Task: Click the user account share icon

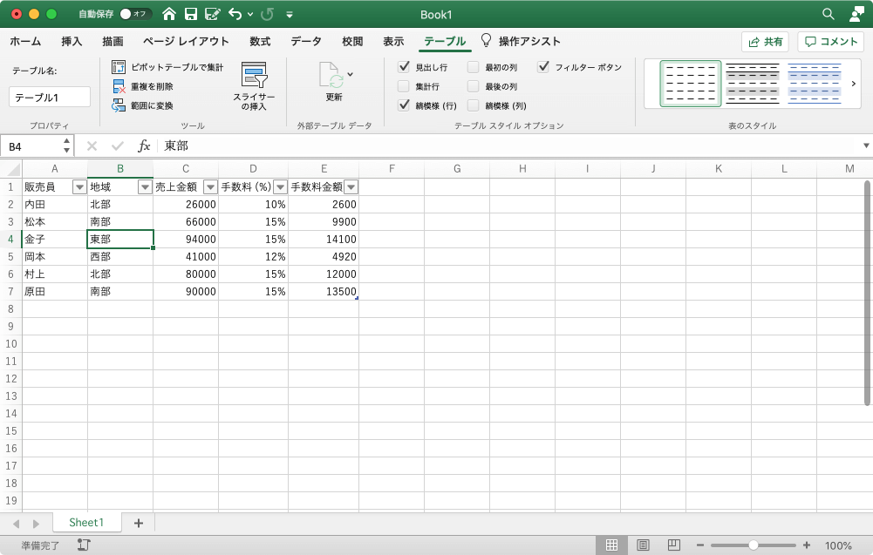Action: (x=856, y=14)
